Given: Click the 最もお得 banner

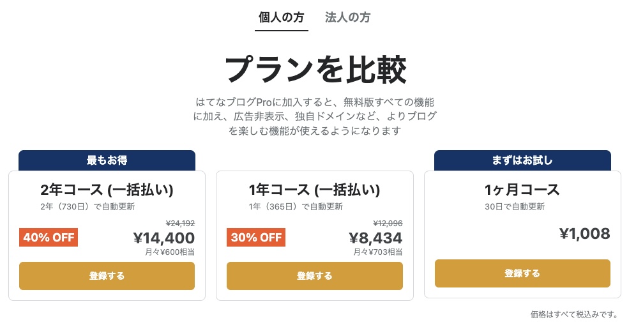Looking at the screenshot, I should coord(107,160).
